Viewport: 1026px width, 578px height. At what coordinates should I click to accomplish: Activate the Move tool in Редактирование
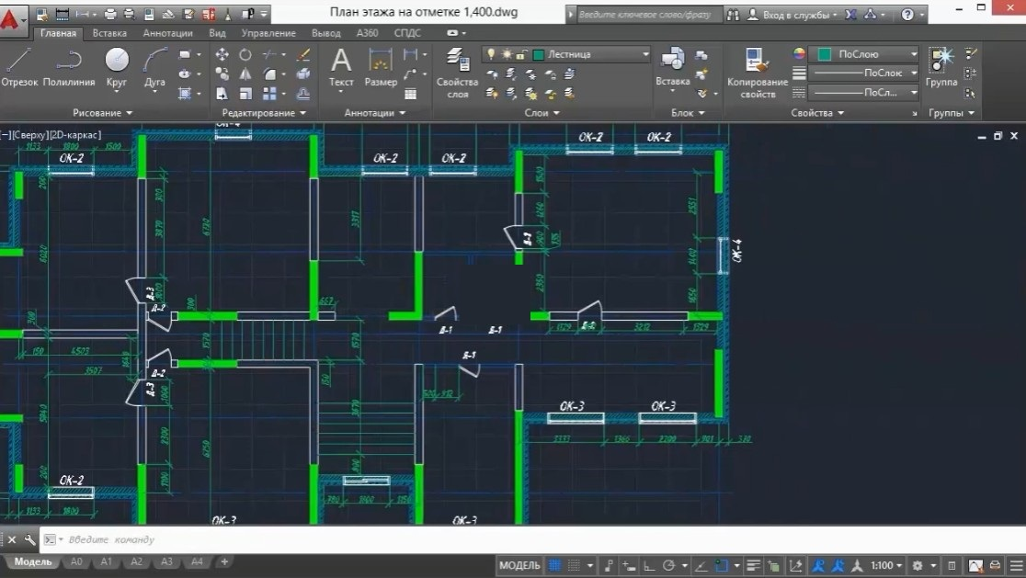[x=222, y=55]
